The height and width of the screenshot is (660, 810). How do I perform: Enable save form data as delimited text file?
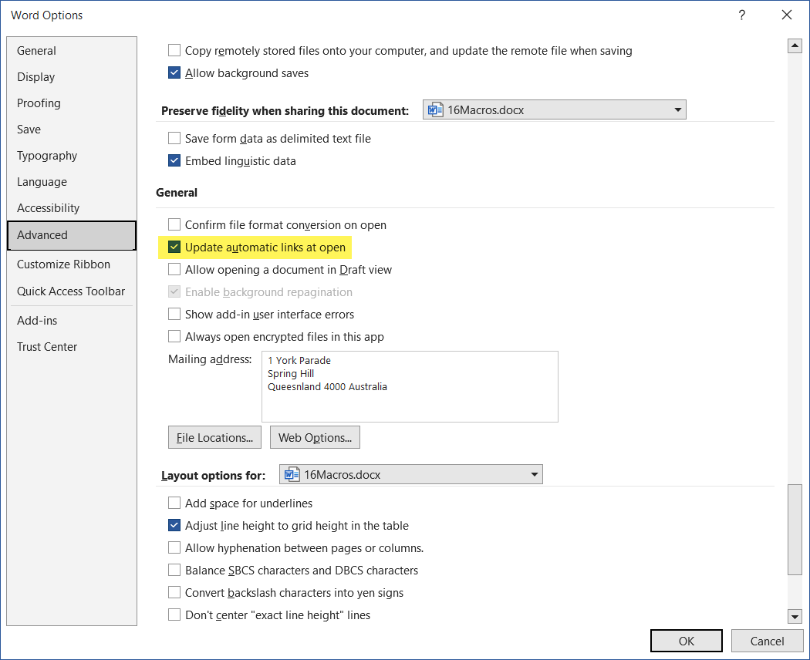coord(174,138)
